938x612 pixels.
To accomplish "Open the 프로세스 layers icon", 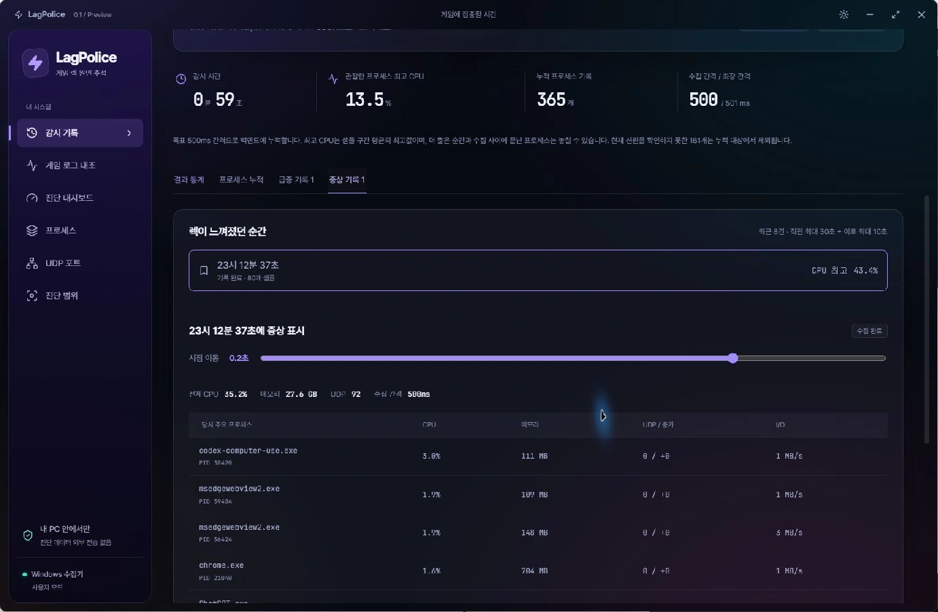I will click(x=32, y=231).
